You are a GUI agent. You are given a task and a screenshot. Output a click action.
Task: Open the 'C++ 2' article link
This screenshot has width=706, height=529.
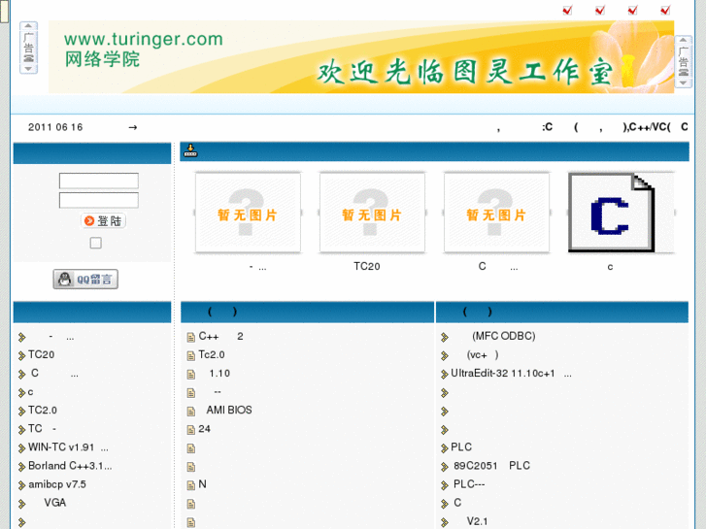point(221,336)
